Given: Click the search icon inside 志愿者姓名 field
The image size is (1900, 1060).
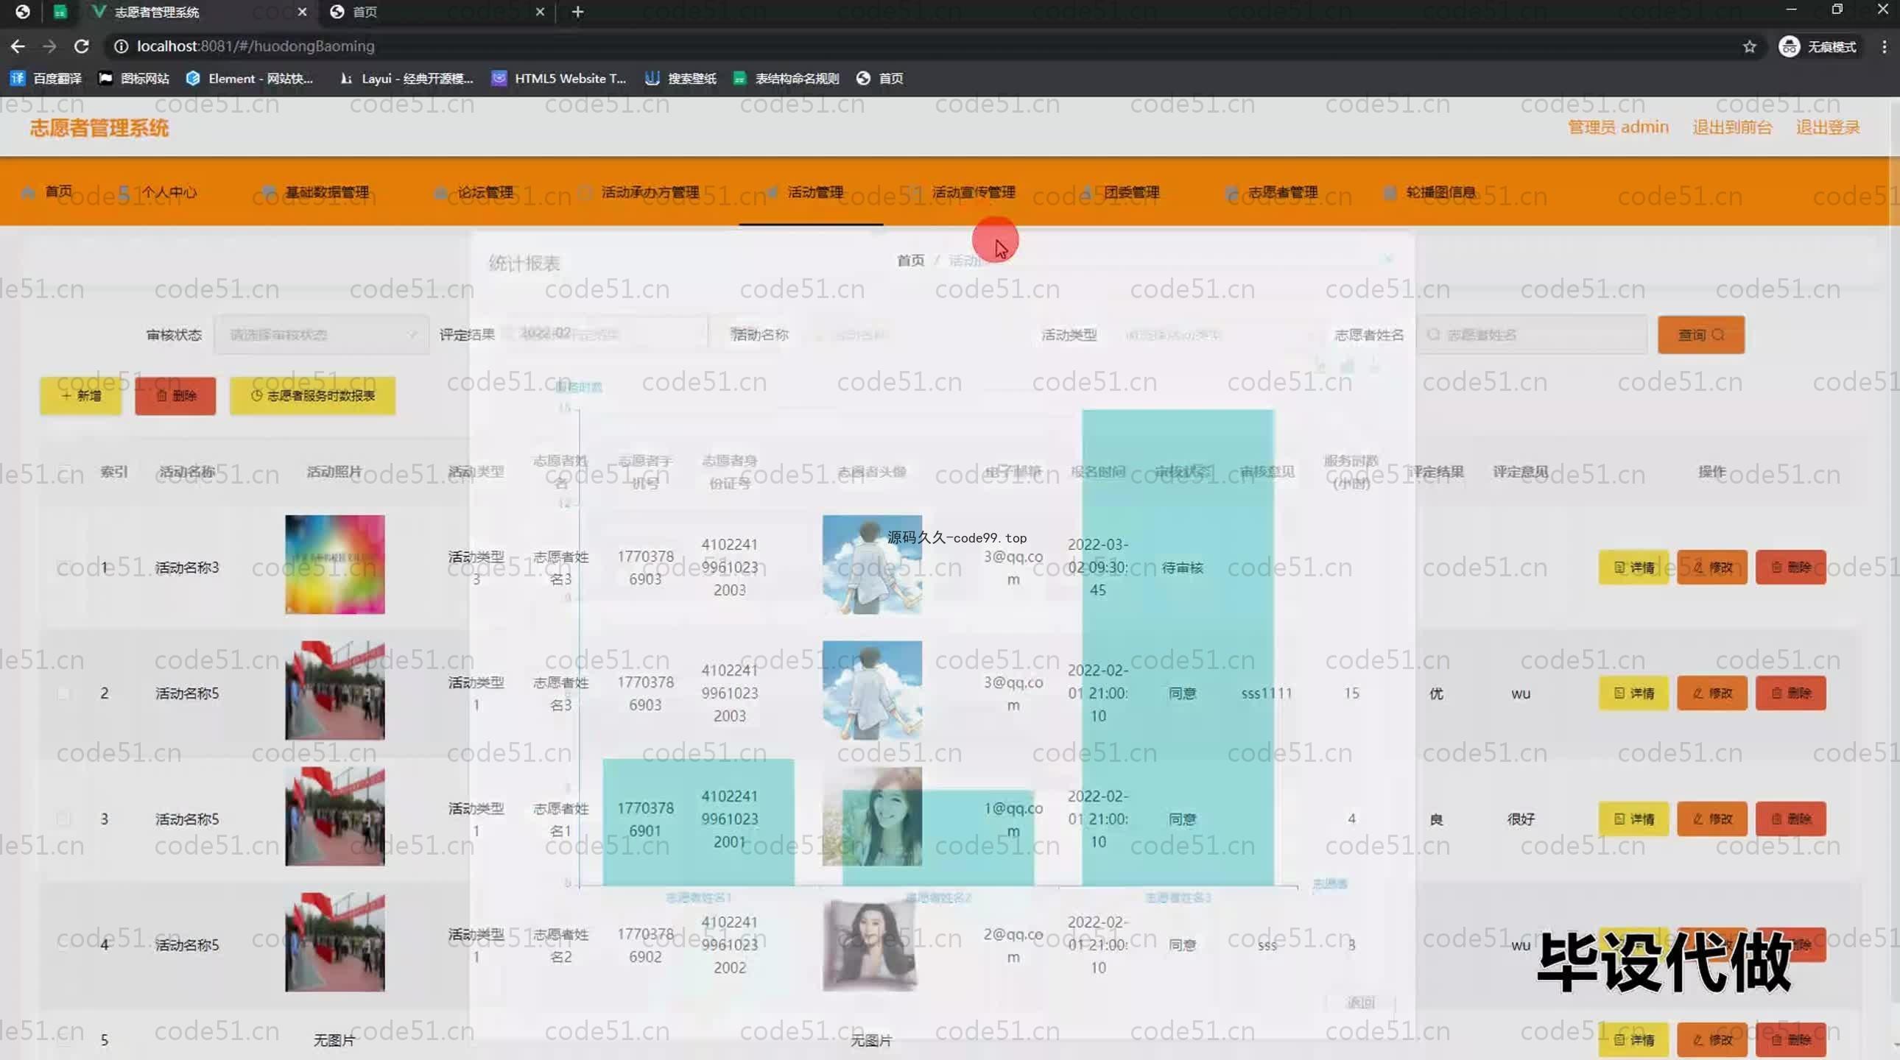Looking at the screenshot, I should click(1433, 335).
